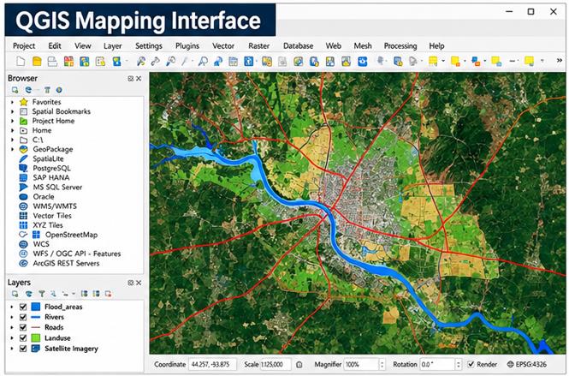The height and width of the screenshot is (376, 569).
Task: Click the red and green grid toolbar icon
Action: 68,61
